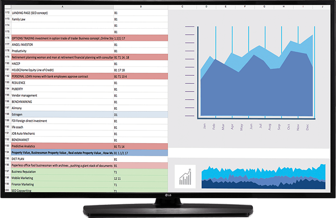
Task: Click the large blue area chart
Action: point(257,79)
